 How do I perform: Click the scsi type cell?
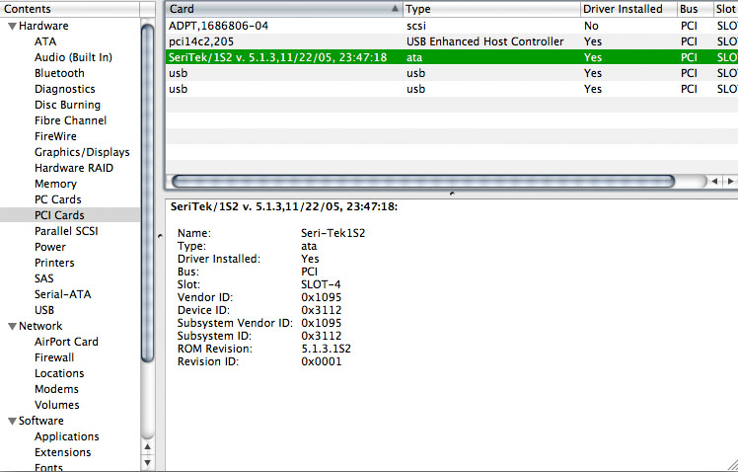416,26
